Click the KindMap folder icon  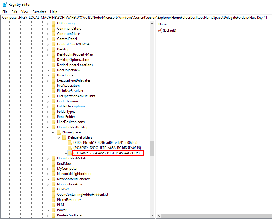click(54, 163)
